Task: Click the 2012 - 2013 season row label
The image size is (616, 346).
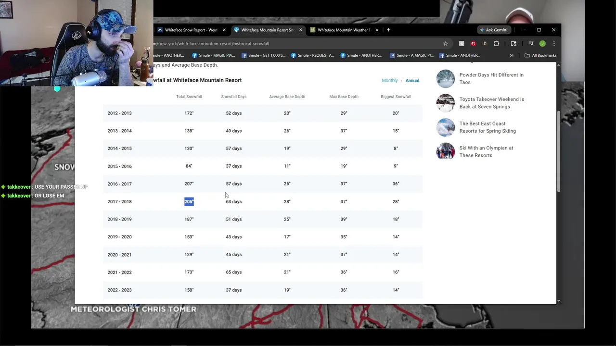Action: [119, 113]
